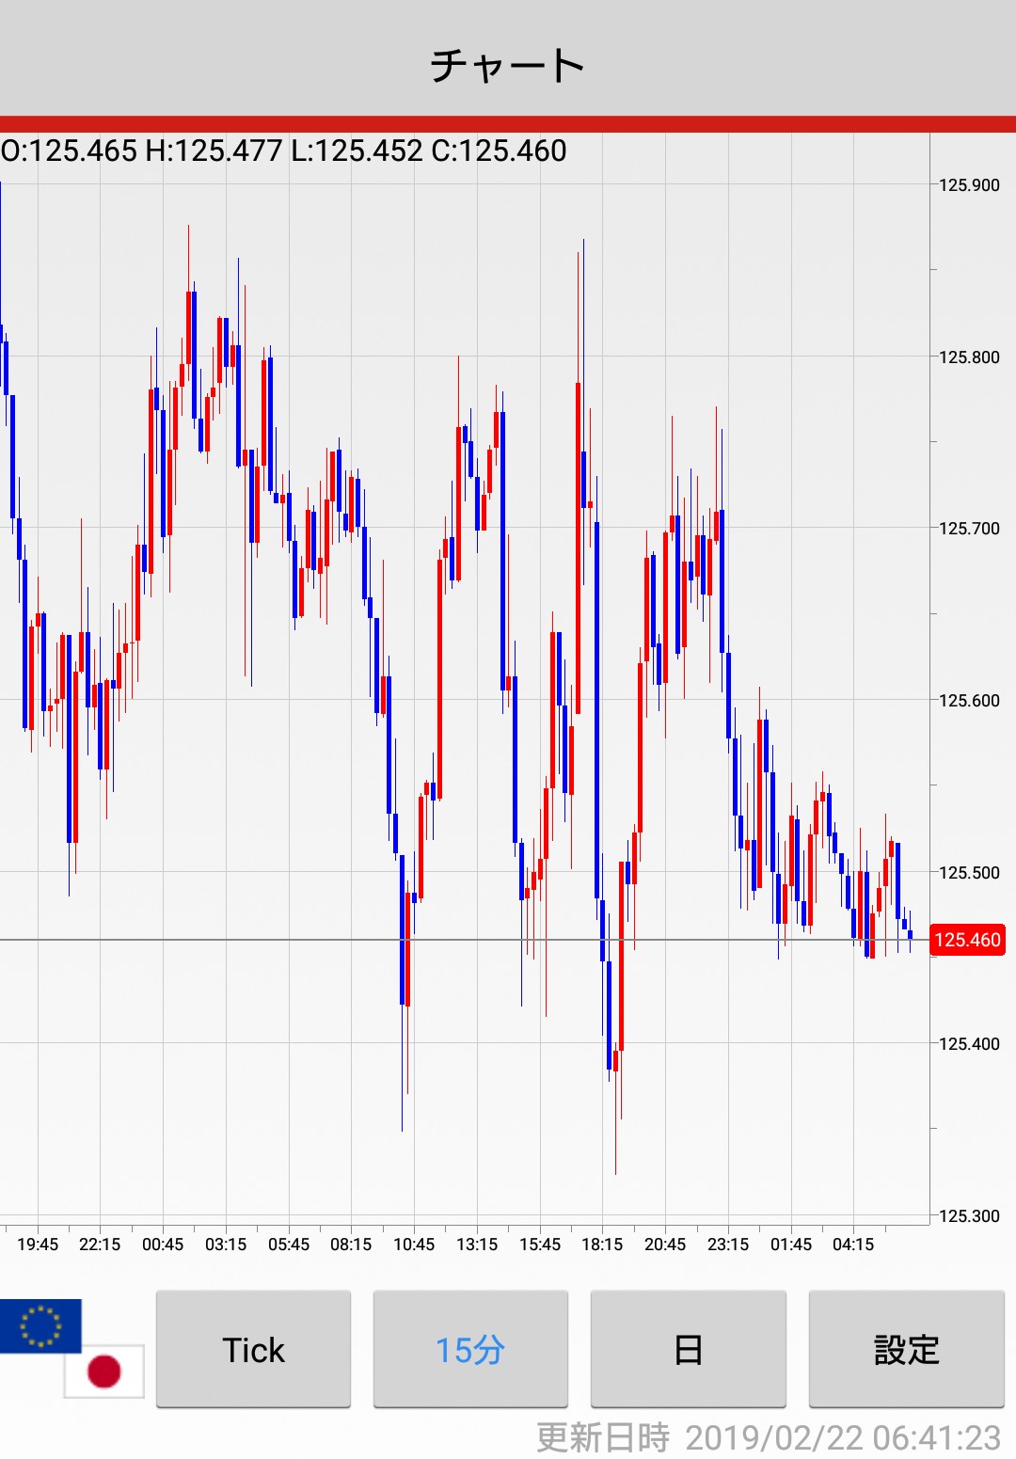Switch to the Tick chart view

coord(253,1350)
